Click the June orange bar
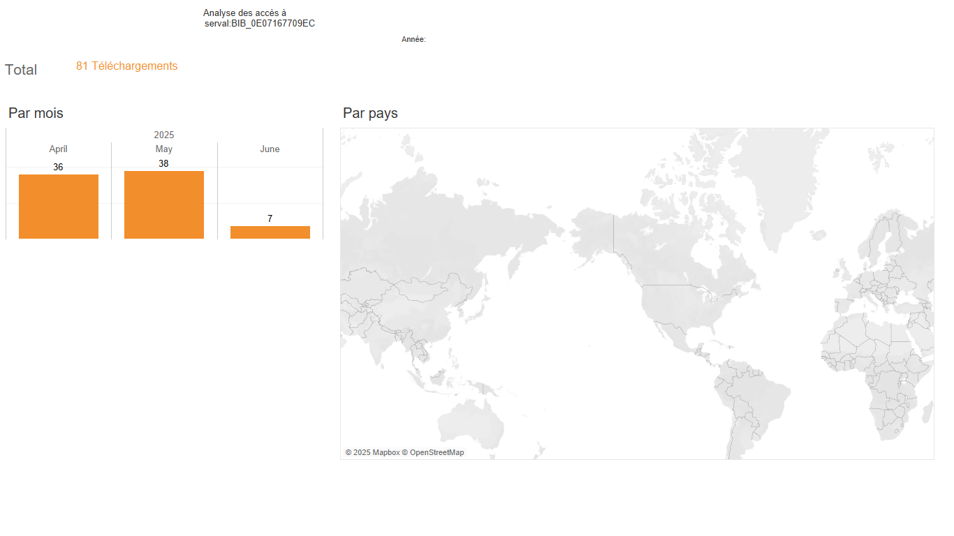 tap(270, 232)
